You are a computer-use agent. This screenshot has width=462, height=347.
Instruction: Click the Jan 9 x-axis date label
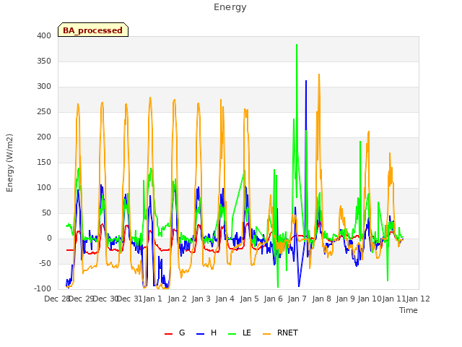coord(345,299)
